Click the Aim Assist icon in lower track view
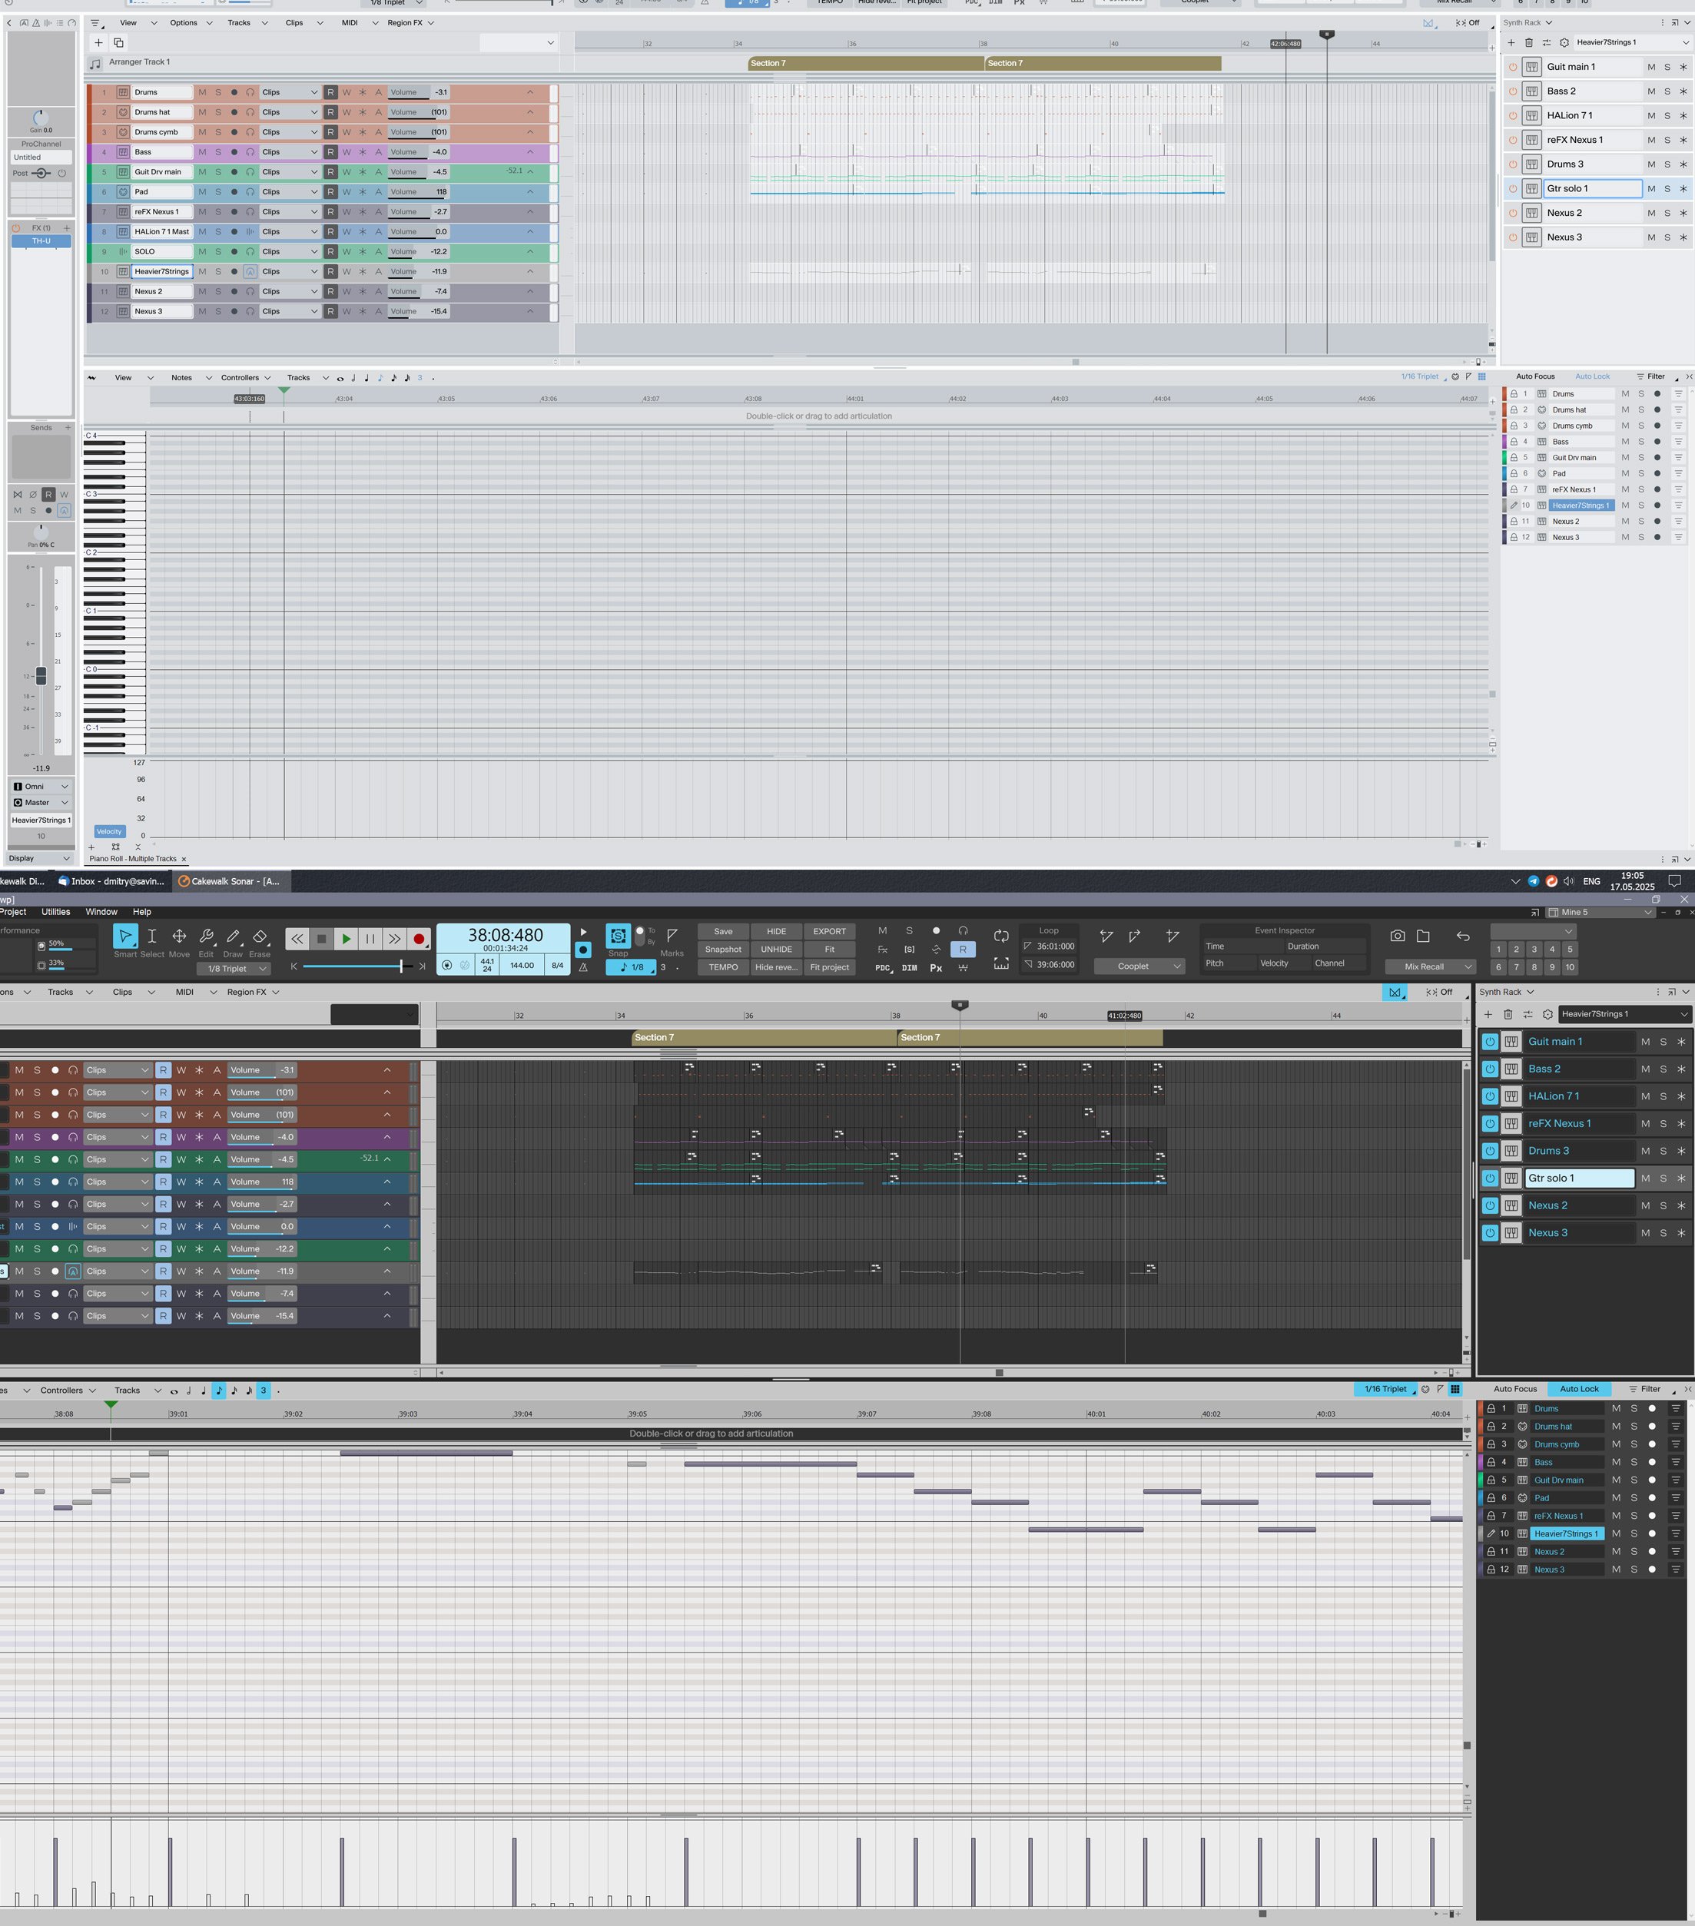Viewport: 1695px width, 1926px height. coord(1395,993)
